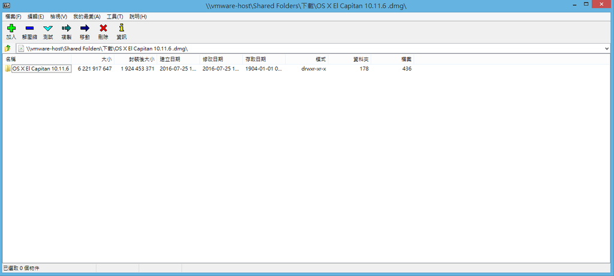This screenshot has width=614, height=276.
Task: Click the green plus Add (加入) icon
Action: tap(11, 28)
